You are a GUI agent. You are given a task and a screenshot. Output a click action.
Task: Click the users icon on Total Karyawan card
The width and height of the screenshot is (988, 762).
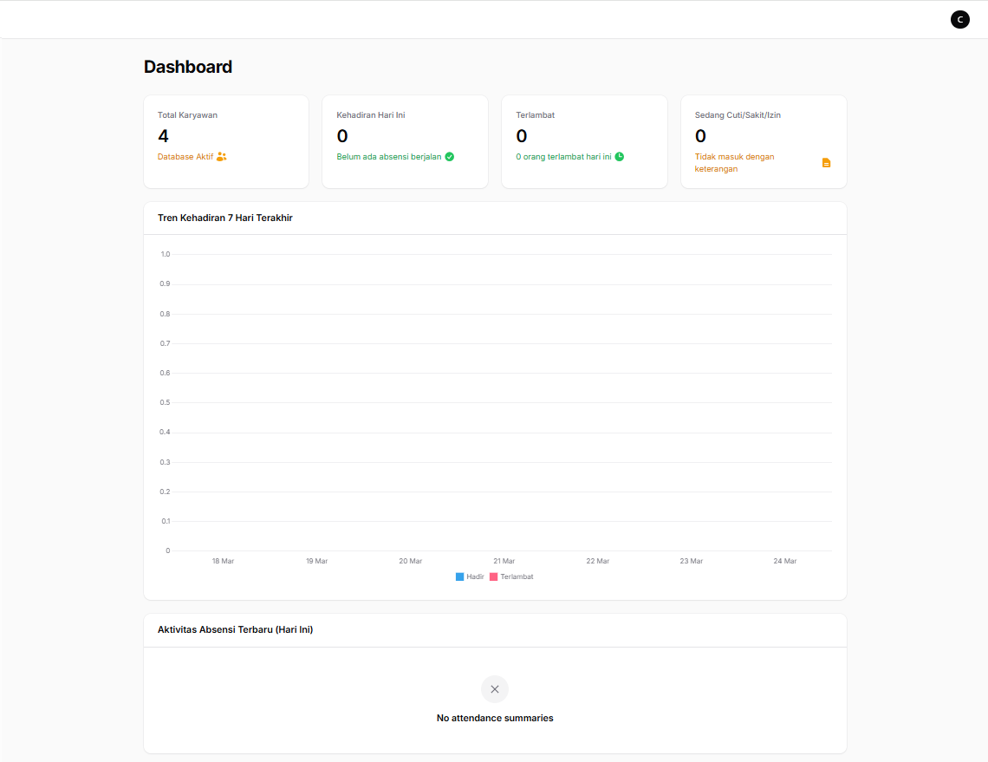(220, 157)
